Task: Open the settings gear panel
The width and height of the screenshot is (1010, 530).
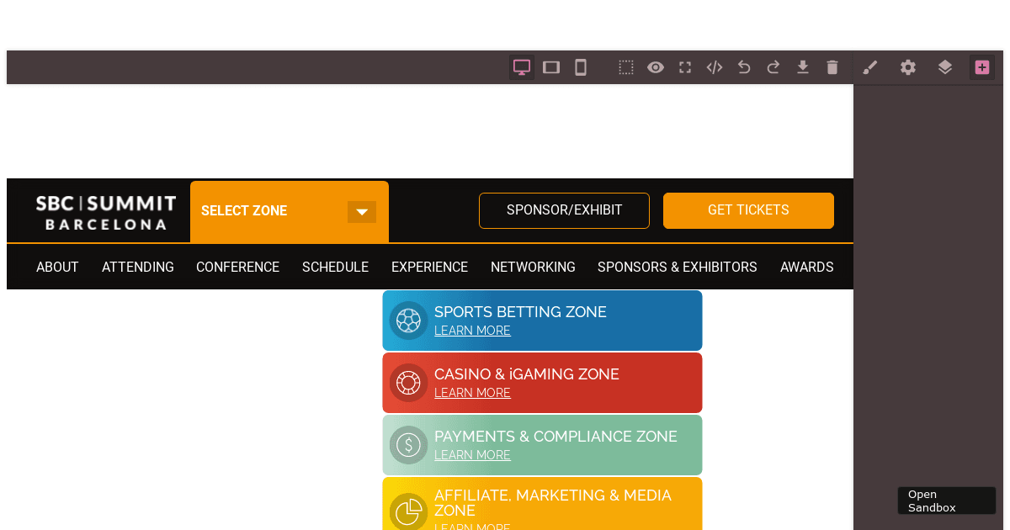Action: (908, 67)
